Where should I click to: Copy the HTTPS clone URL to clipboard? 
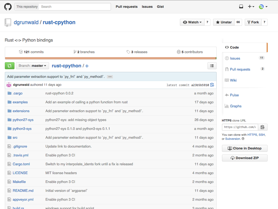click(262, 127)
